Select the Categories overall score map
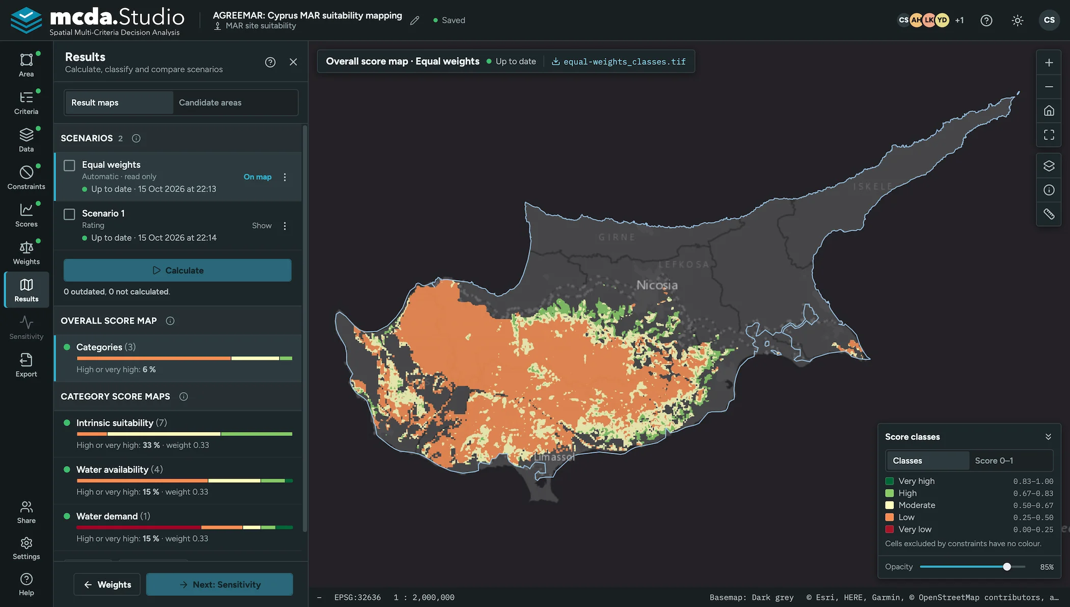The image size is (1070, 607). coord(178,358)
